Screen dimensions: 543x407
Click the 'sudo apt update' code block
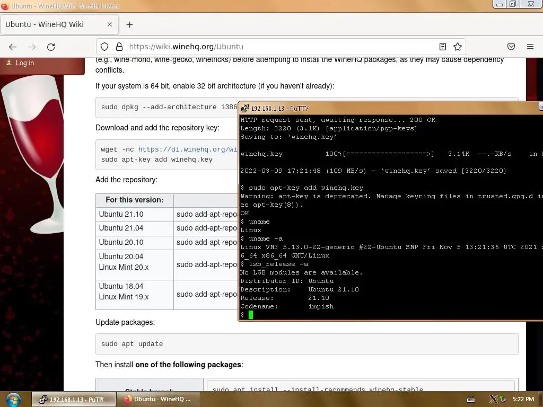pyautogui.click(x=307, y=344)
